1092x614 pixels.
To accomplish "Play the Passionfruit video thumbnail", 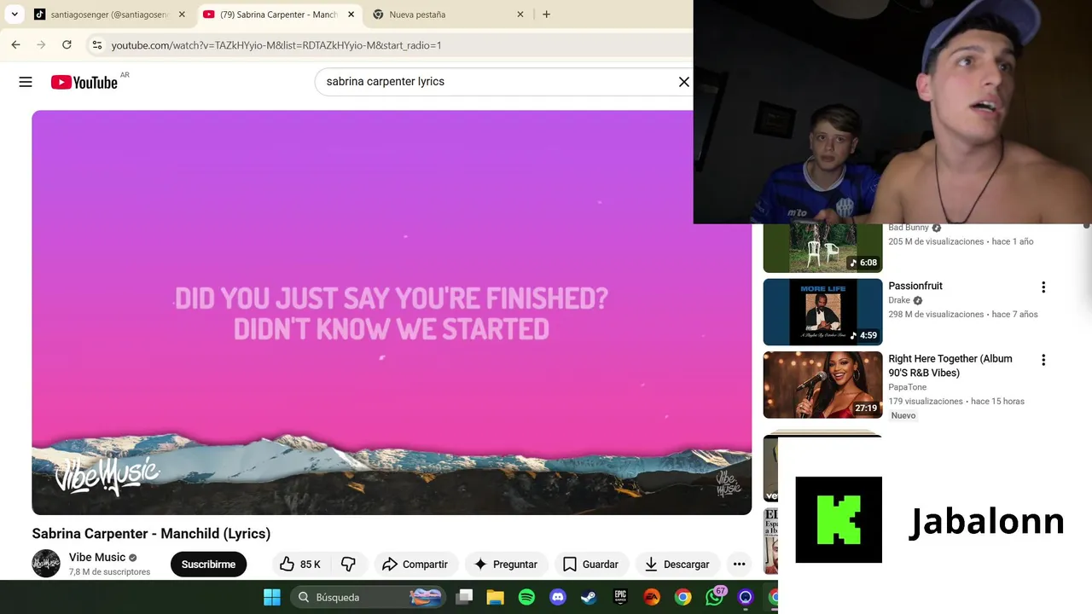I will (x=822, y=312).
